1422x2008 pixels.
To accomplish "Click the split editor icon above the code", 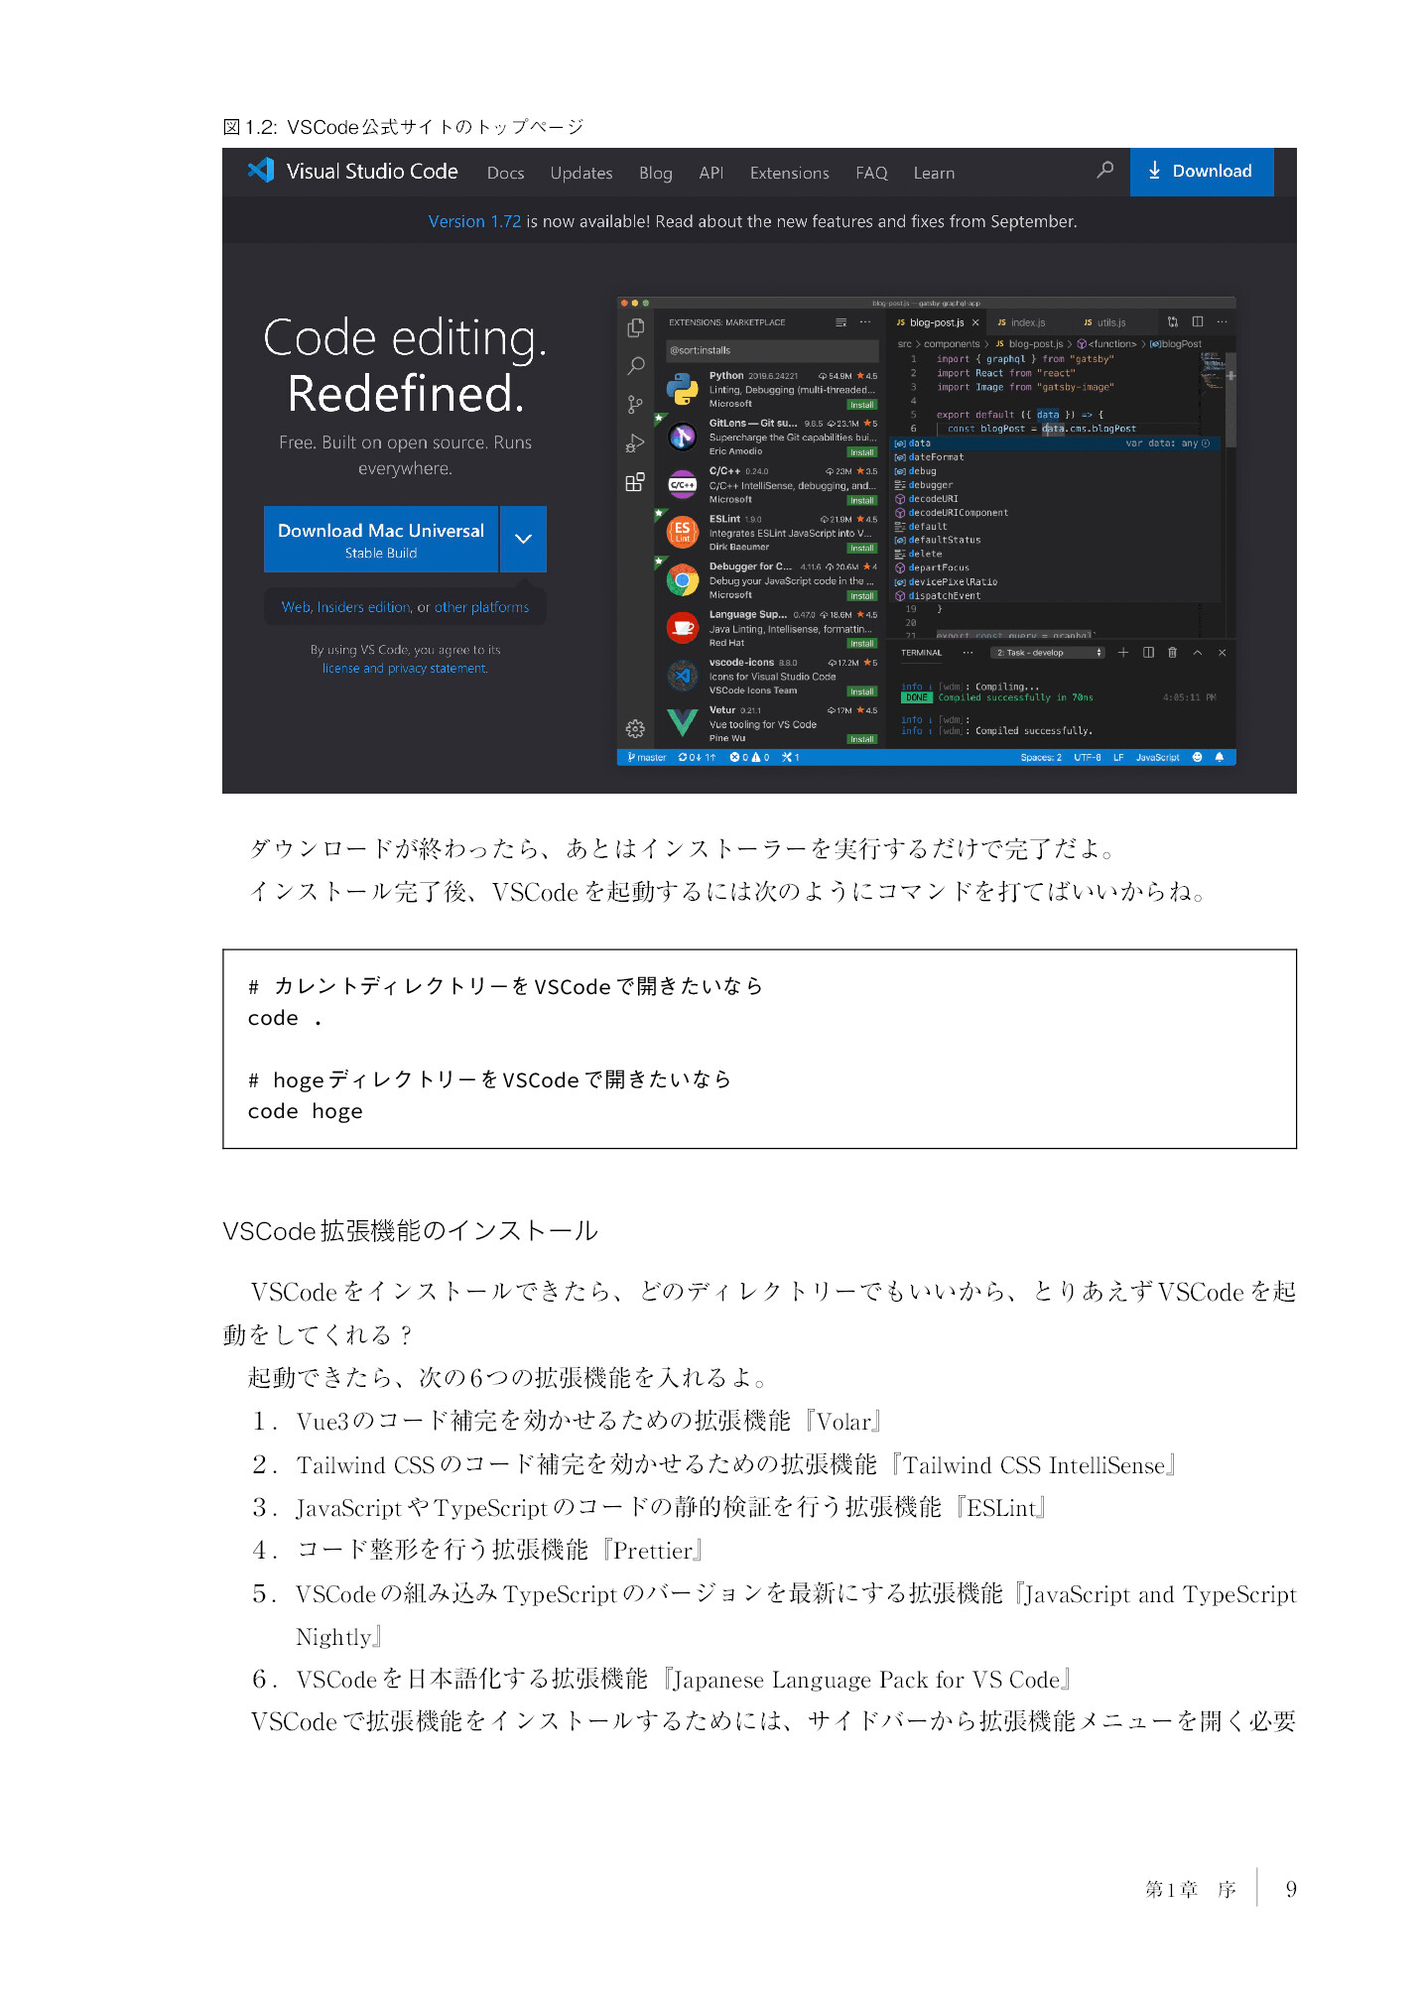I will [1198, 321].
